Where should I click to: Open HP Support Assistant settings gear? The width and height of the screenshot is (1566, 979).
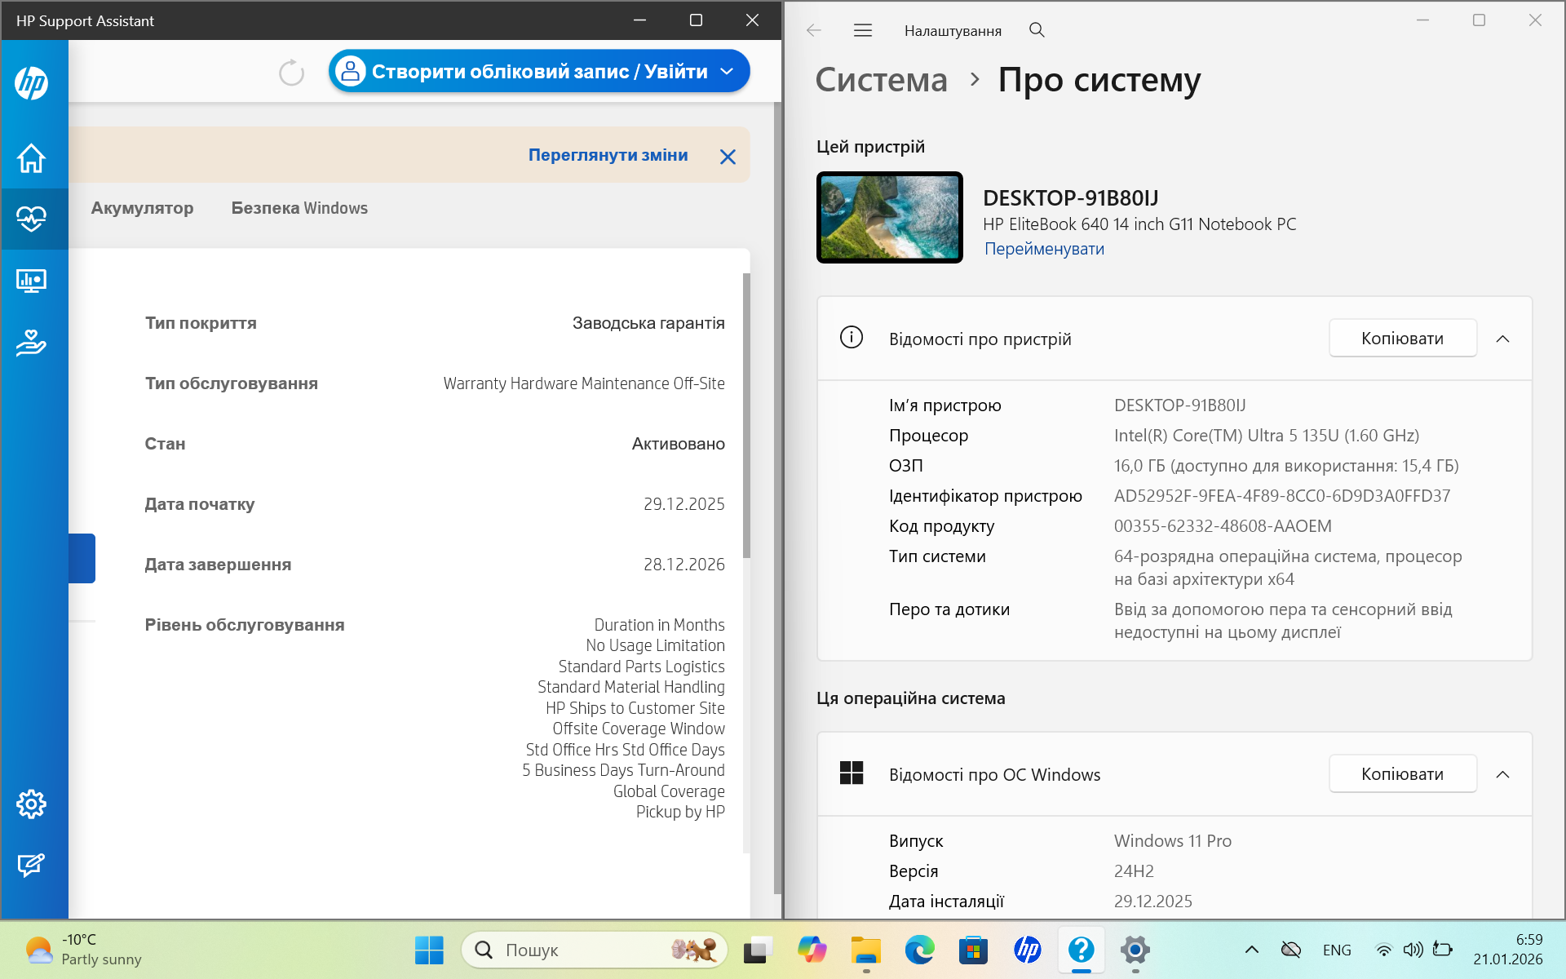(x=31, y=804)
